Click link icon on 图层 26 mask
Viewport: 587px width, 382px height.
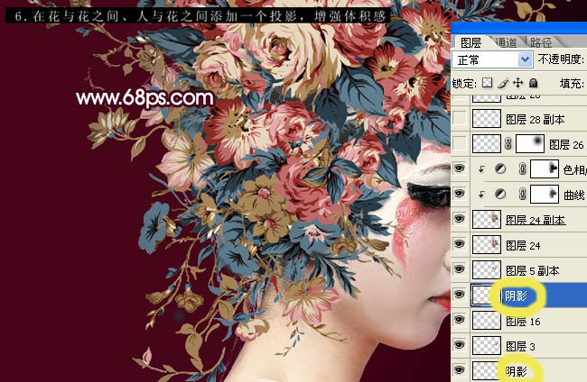(x=508, y=144)
